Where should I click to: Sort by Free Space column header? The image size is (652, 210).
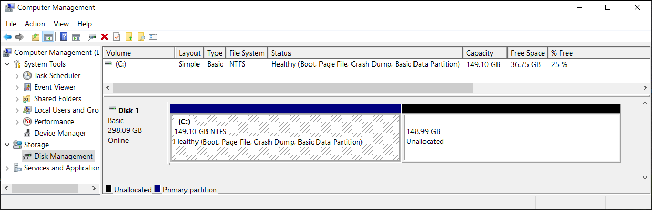click(x=527, y=53)
